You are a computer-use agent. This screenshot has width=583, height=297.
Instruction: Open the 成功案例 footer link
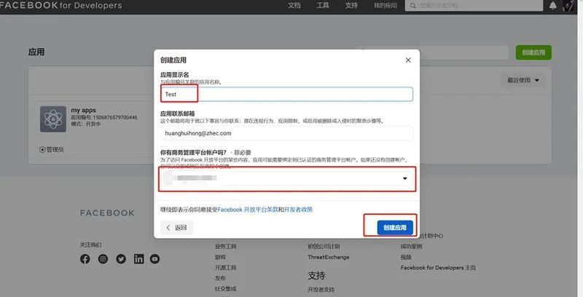point(411,247)
